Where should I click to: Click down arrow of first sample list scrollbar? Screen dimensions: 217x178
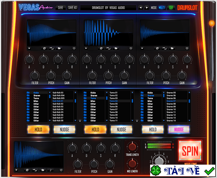click(x=75, y=121)
